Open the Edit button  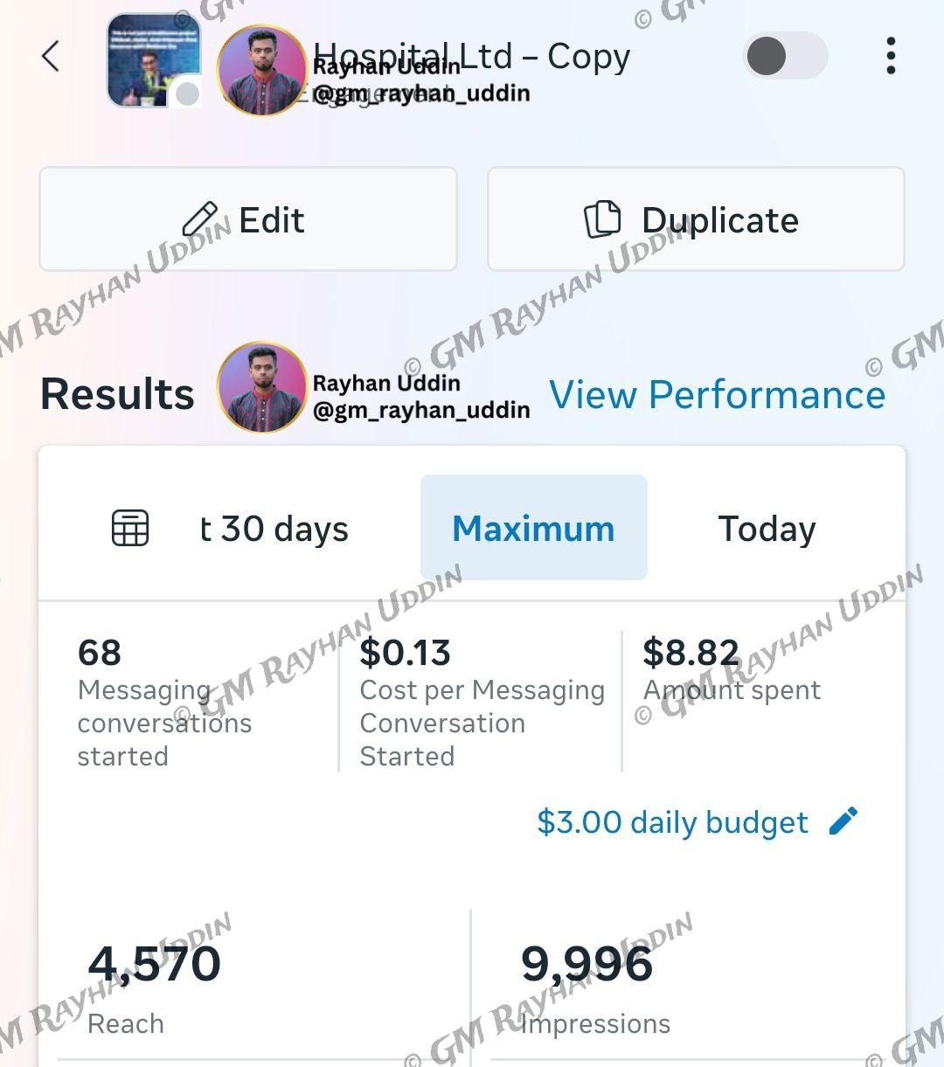pos(248,219)
